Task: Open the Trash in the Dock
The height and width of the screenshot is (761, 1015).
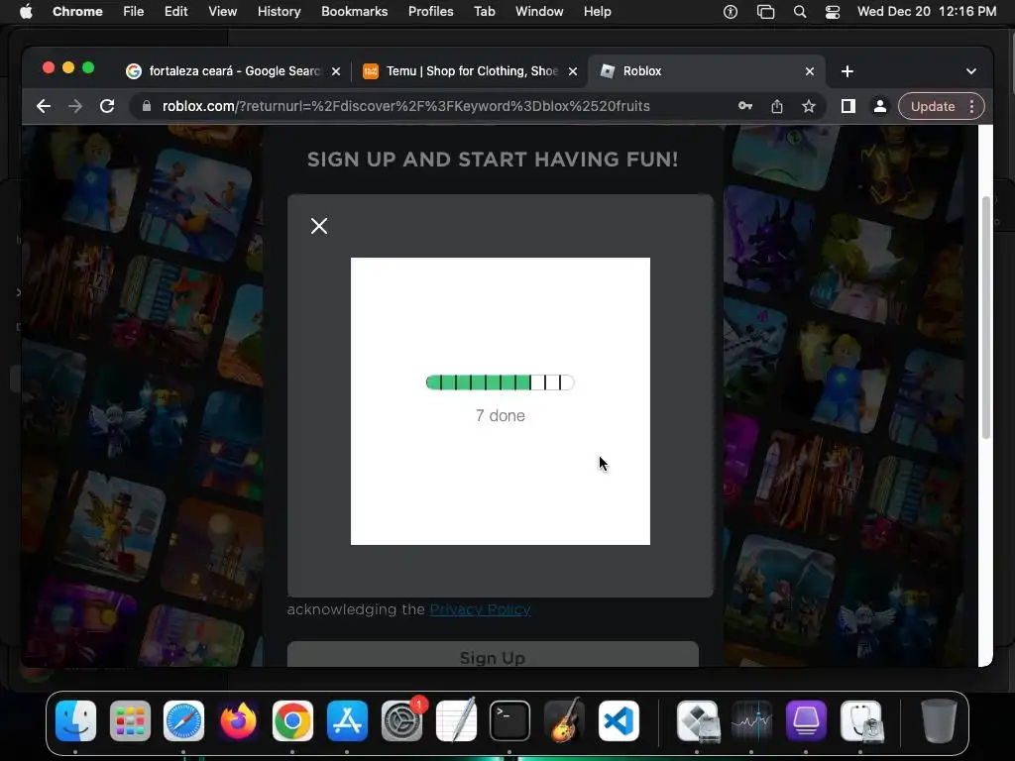Action: pyautogui.click(x=939, y=721)
